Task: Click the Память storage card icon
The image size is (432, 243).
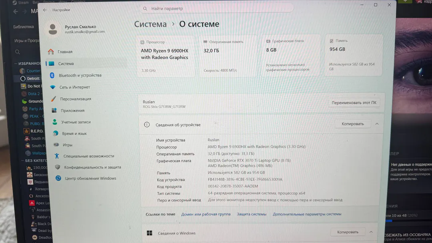Action: click(332, 41)
